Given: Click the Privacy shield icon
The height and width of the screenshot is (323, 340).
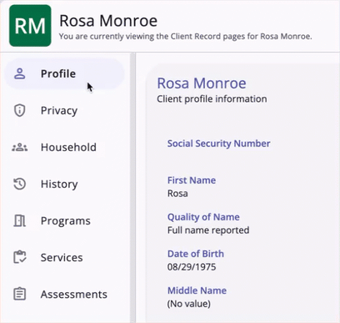Looking at the screenshot, I should [20, 110].
